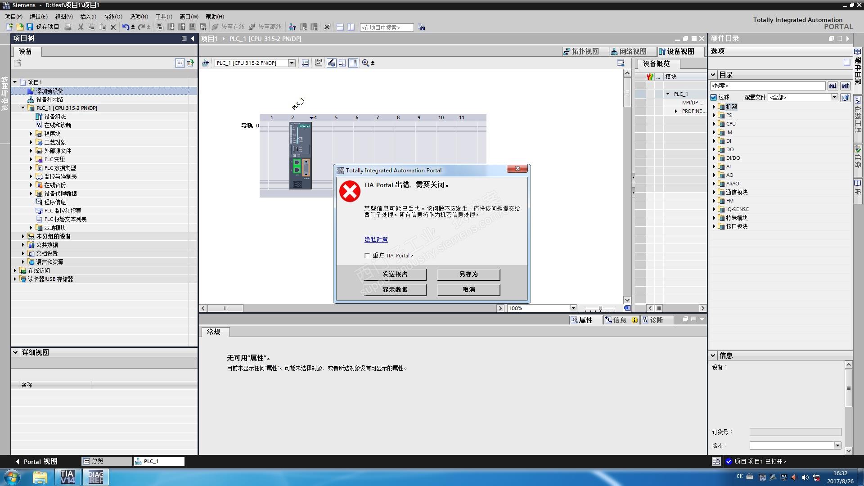Image resolution: width=864 pixels, height=486 pixels.
Task: Click the Cut scissors icon
Action: pyautogui.click(x=81, y=27)
